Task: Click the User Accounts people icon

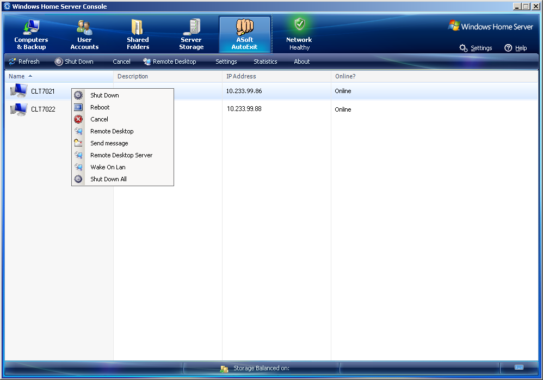Action: (x=84, y=27)
